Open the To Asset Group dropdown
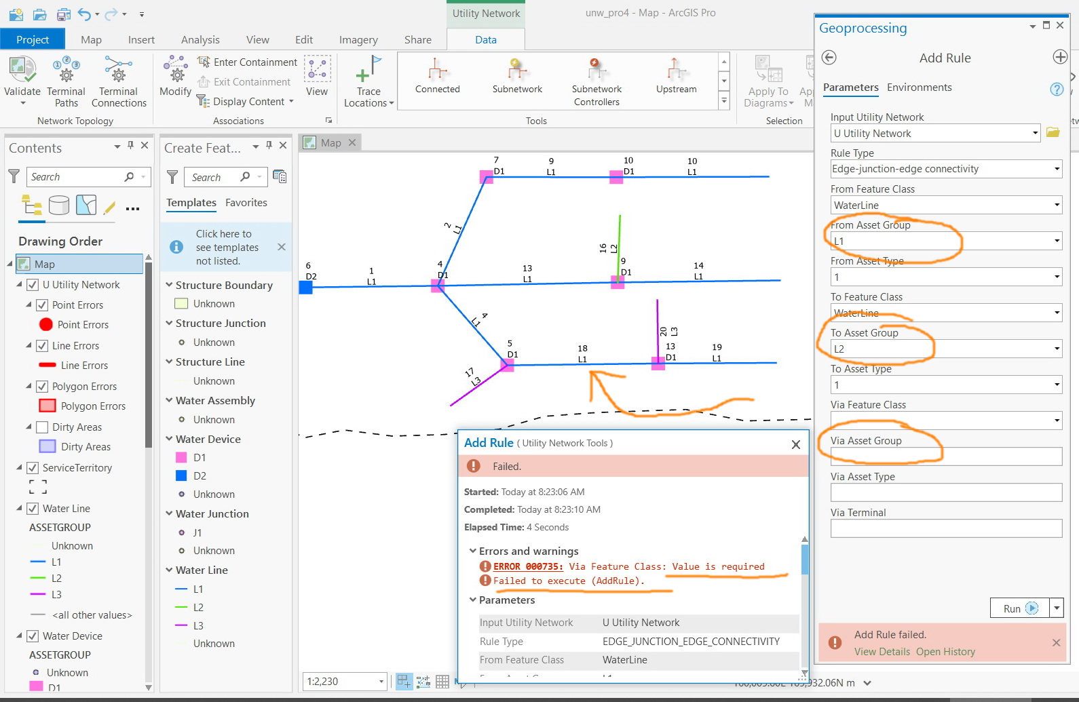 [1057, 349]
